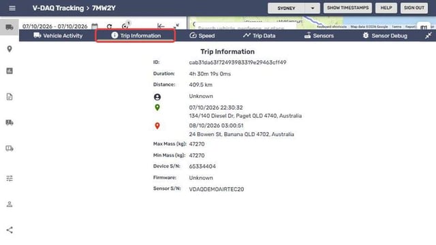
Task: Open the reports chart sidebar icon
Action: tap(10, 71)
